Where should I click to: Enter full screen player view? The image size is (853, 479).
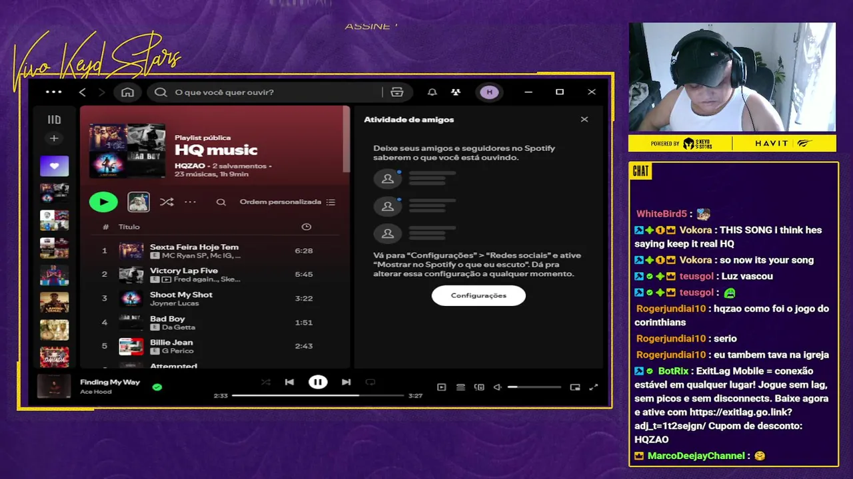(x=594, y=387)
